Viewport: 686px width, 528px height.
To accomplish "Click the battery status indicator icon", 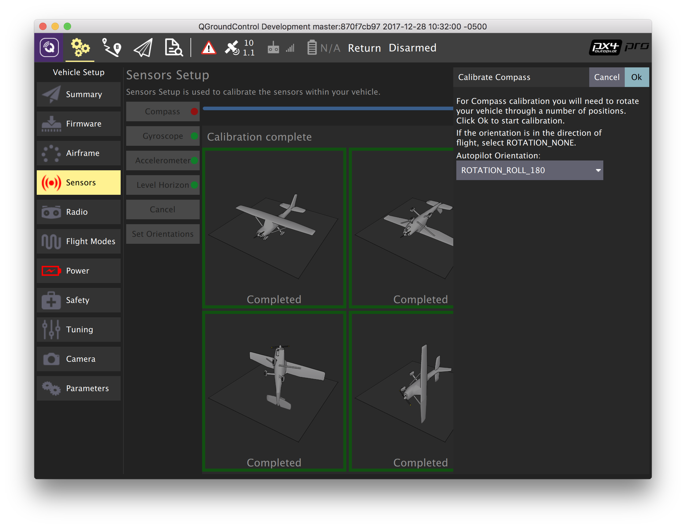I will point(311,48).
